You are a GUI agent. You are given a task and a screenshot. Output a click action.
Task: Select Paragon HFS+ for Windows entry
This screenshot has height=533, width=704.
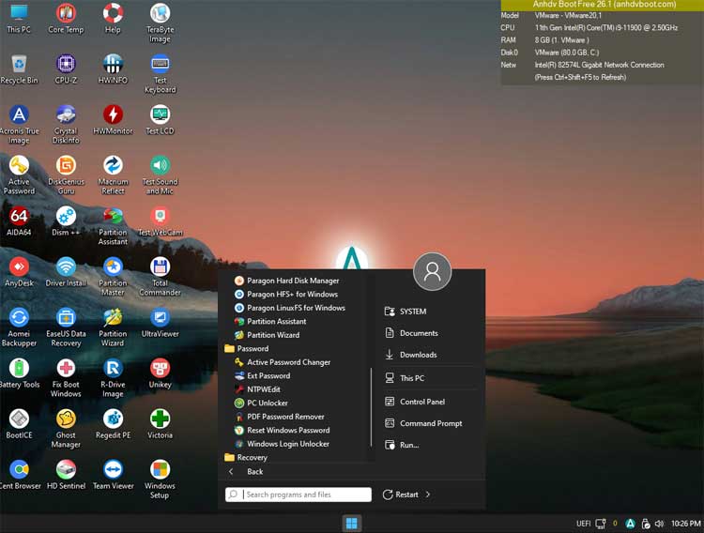point(286,294)
